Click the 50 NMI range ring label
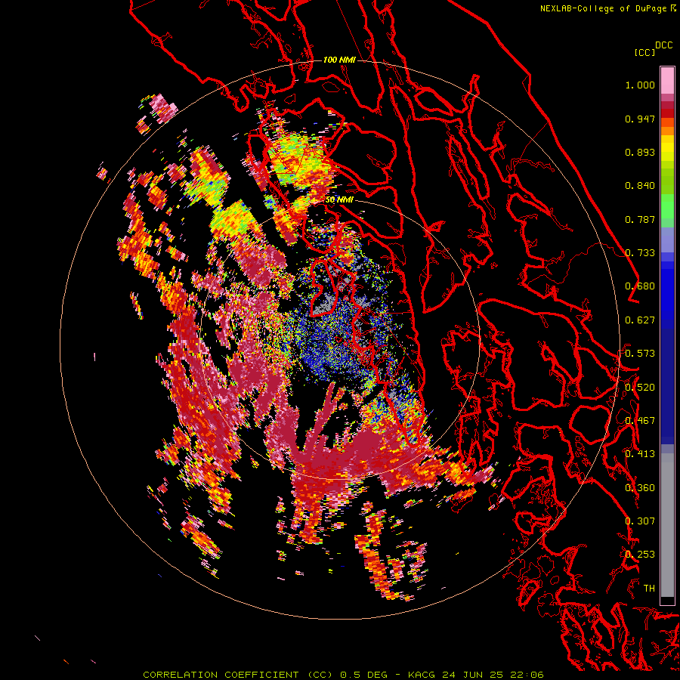This screenshot has height=680, width=680. (339, 200)
